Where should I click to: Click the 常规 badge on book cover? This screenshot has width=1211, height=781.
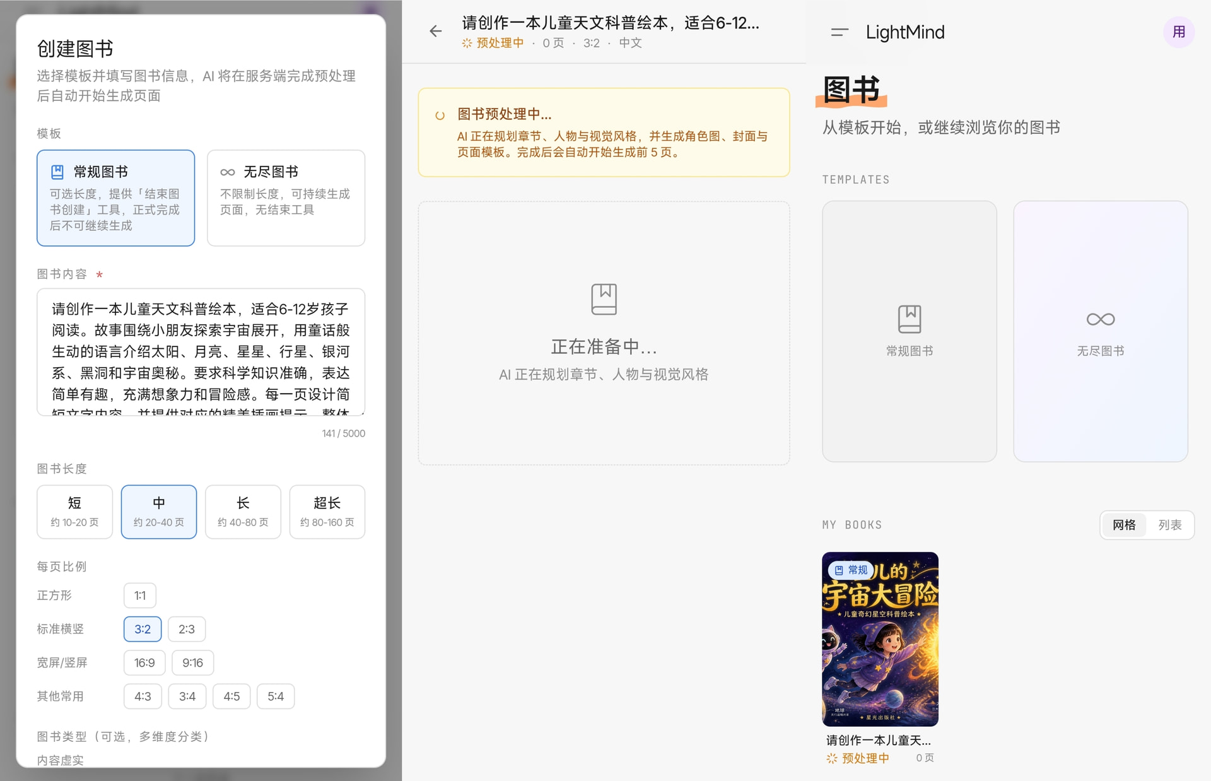[851, 570]
